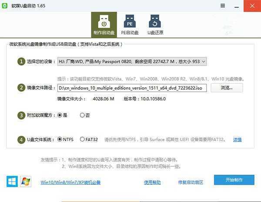Click the 开始制作 start button
Viewport: 261px width, 202px height.
pos(234,180)
